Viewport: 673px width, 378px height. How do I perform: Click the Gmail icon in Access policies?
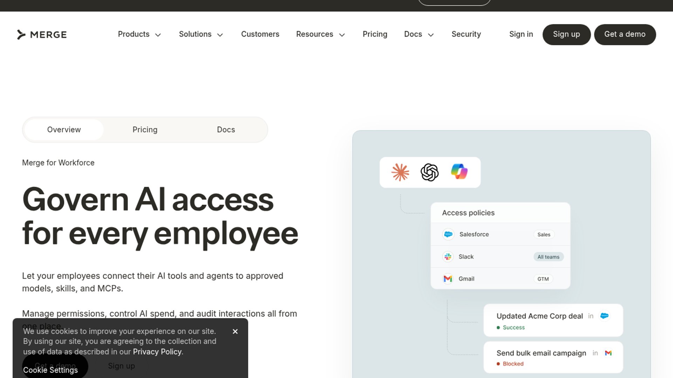click(448, 279)
